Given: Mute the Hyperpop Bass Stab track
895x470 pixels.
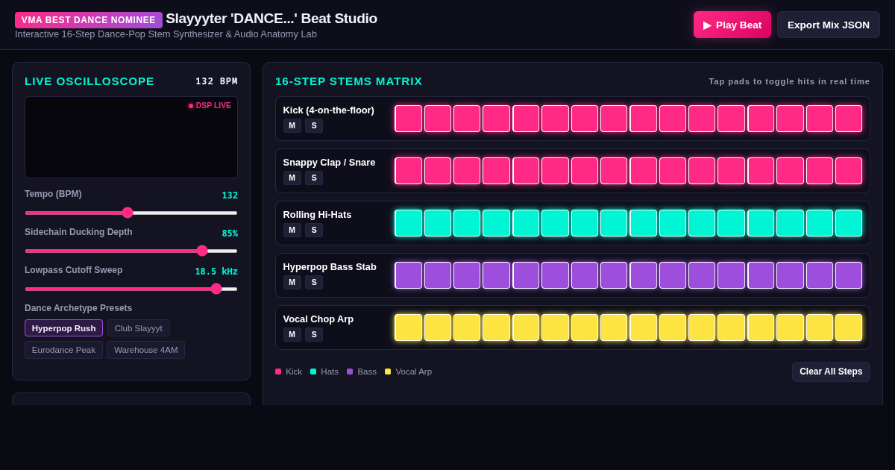Looking at the screenshot, I should click(292, 283).
